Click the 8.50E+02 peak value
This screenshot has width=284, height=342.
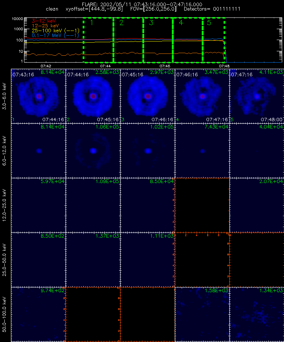coord(52,236)
